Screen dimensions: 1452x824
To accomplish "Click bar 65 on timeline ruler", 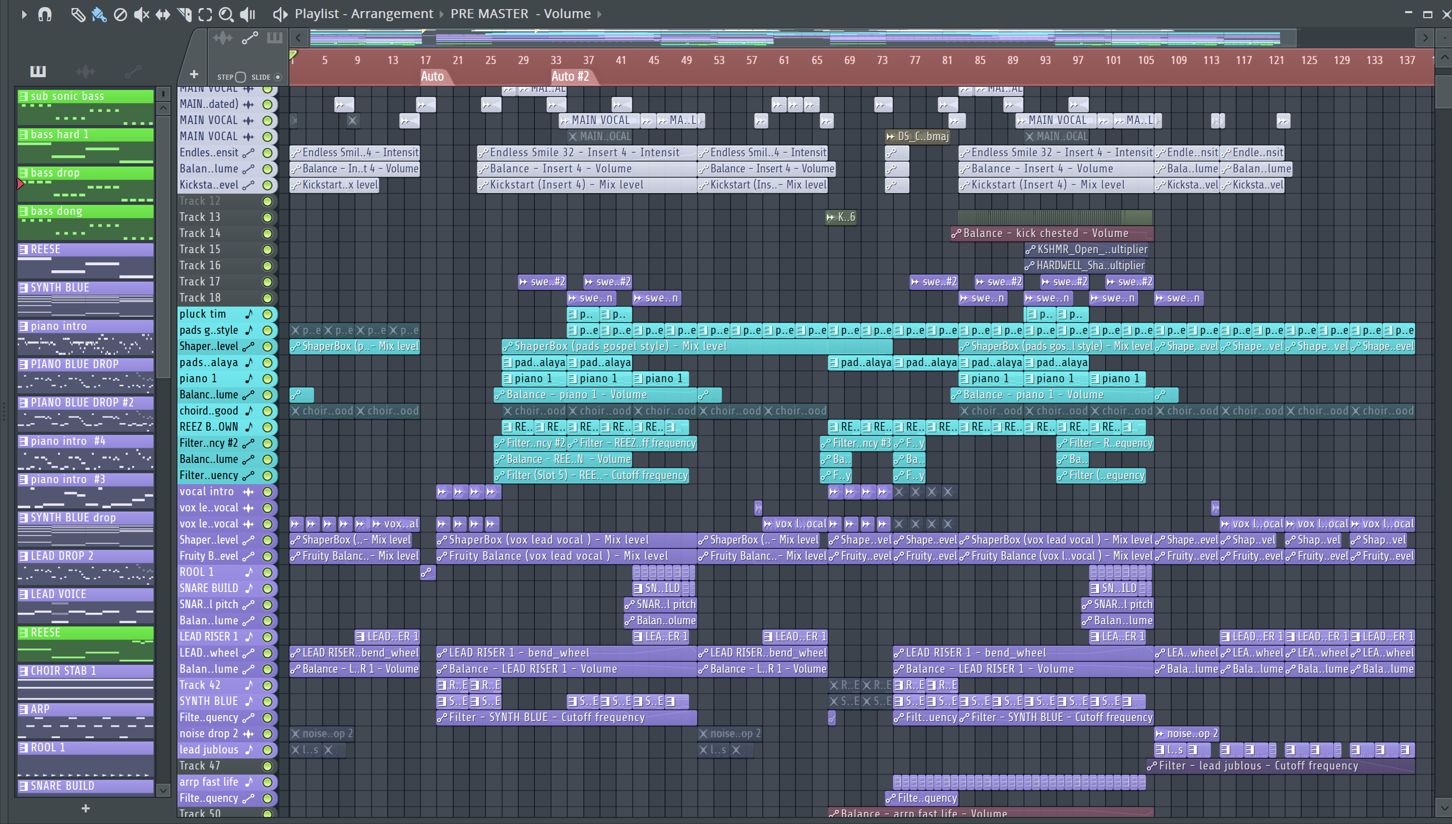I will pyautogui.click(x=817, y=60).
